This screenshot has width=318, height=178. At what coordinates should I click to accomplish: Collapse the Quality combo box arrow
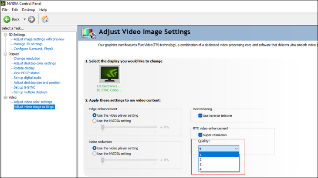tap(236, 148)
